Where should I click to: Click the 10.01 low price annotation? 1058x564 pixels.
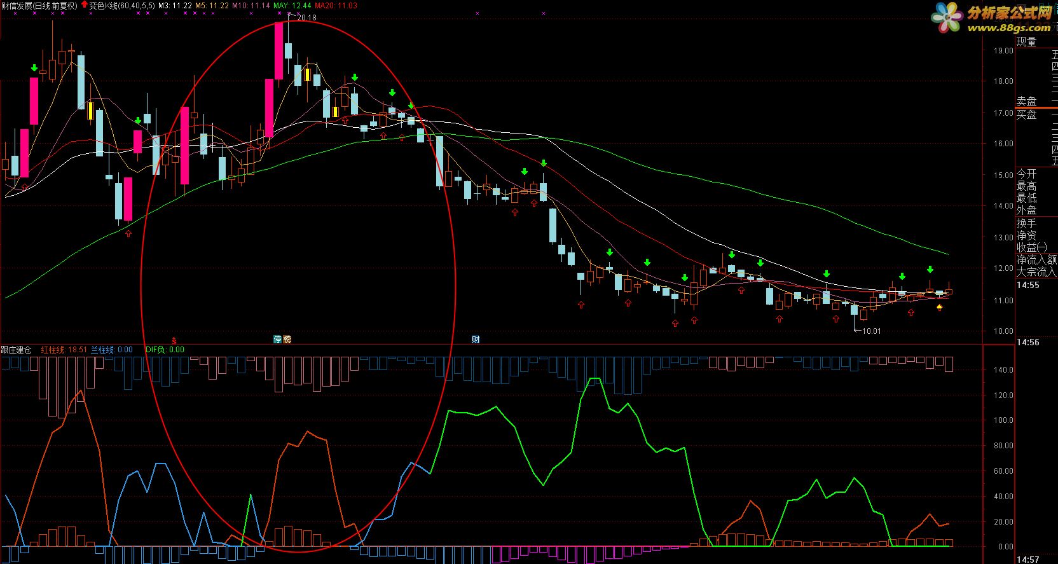coord(871,331)
